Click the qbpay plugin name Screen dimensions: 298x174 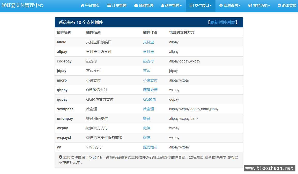click(62, 90)
